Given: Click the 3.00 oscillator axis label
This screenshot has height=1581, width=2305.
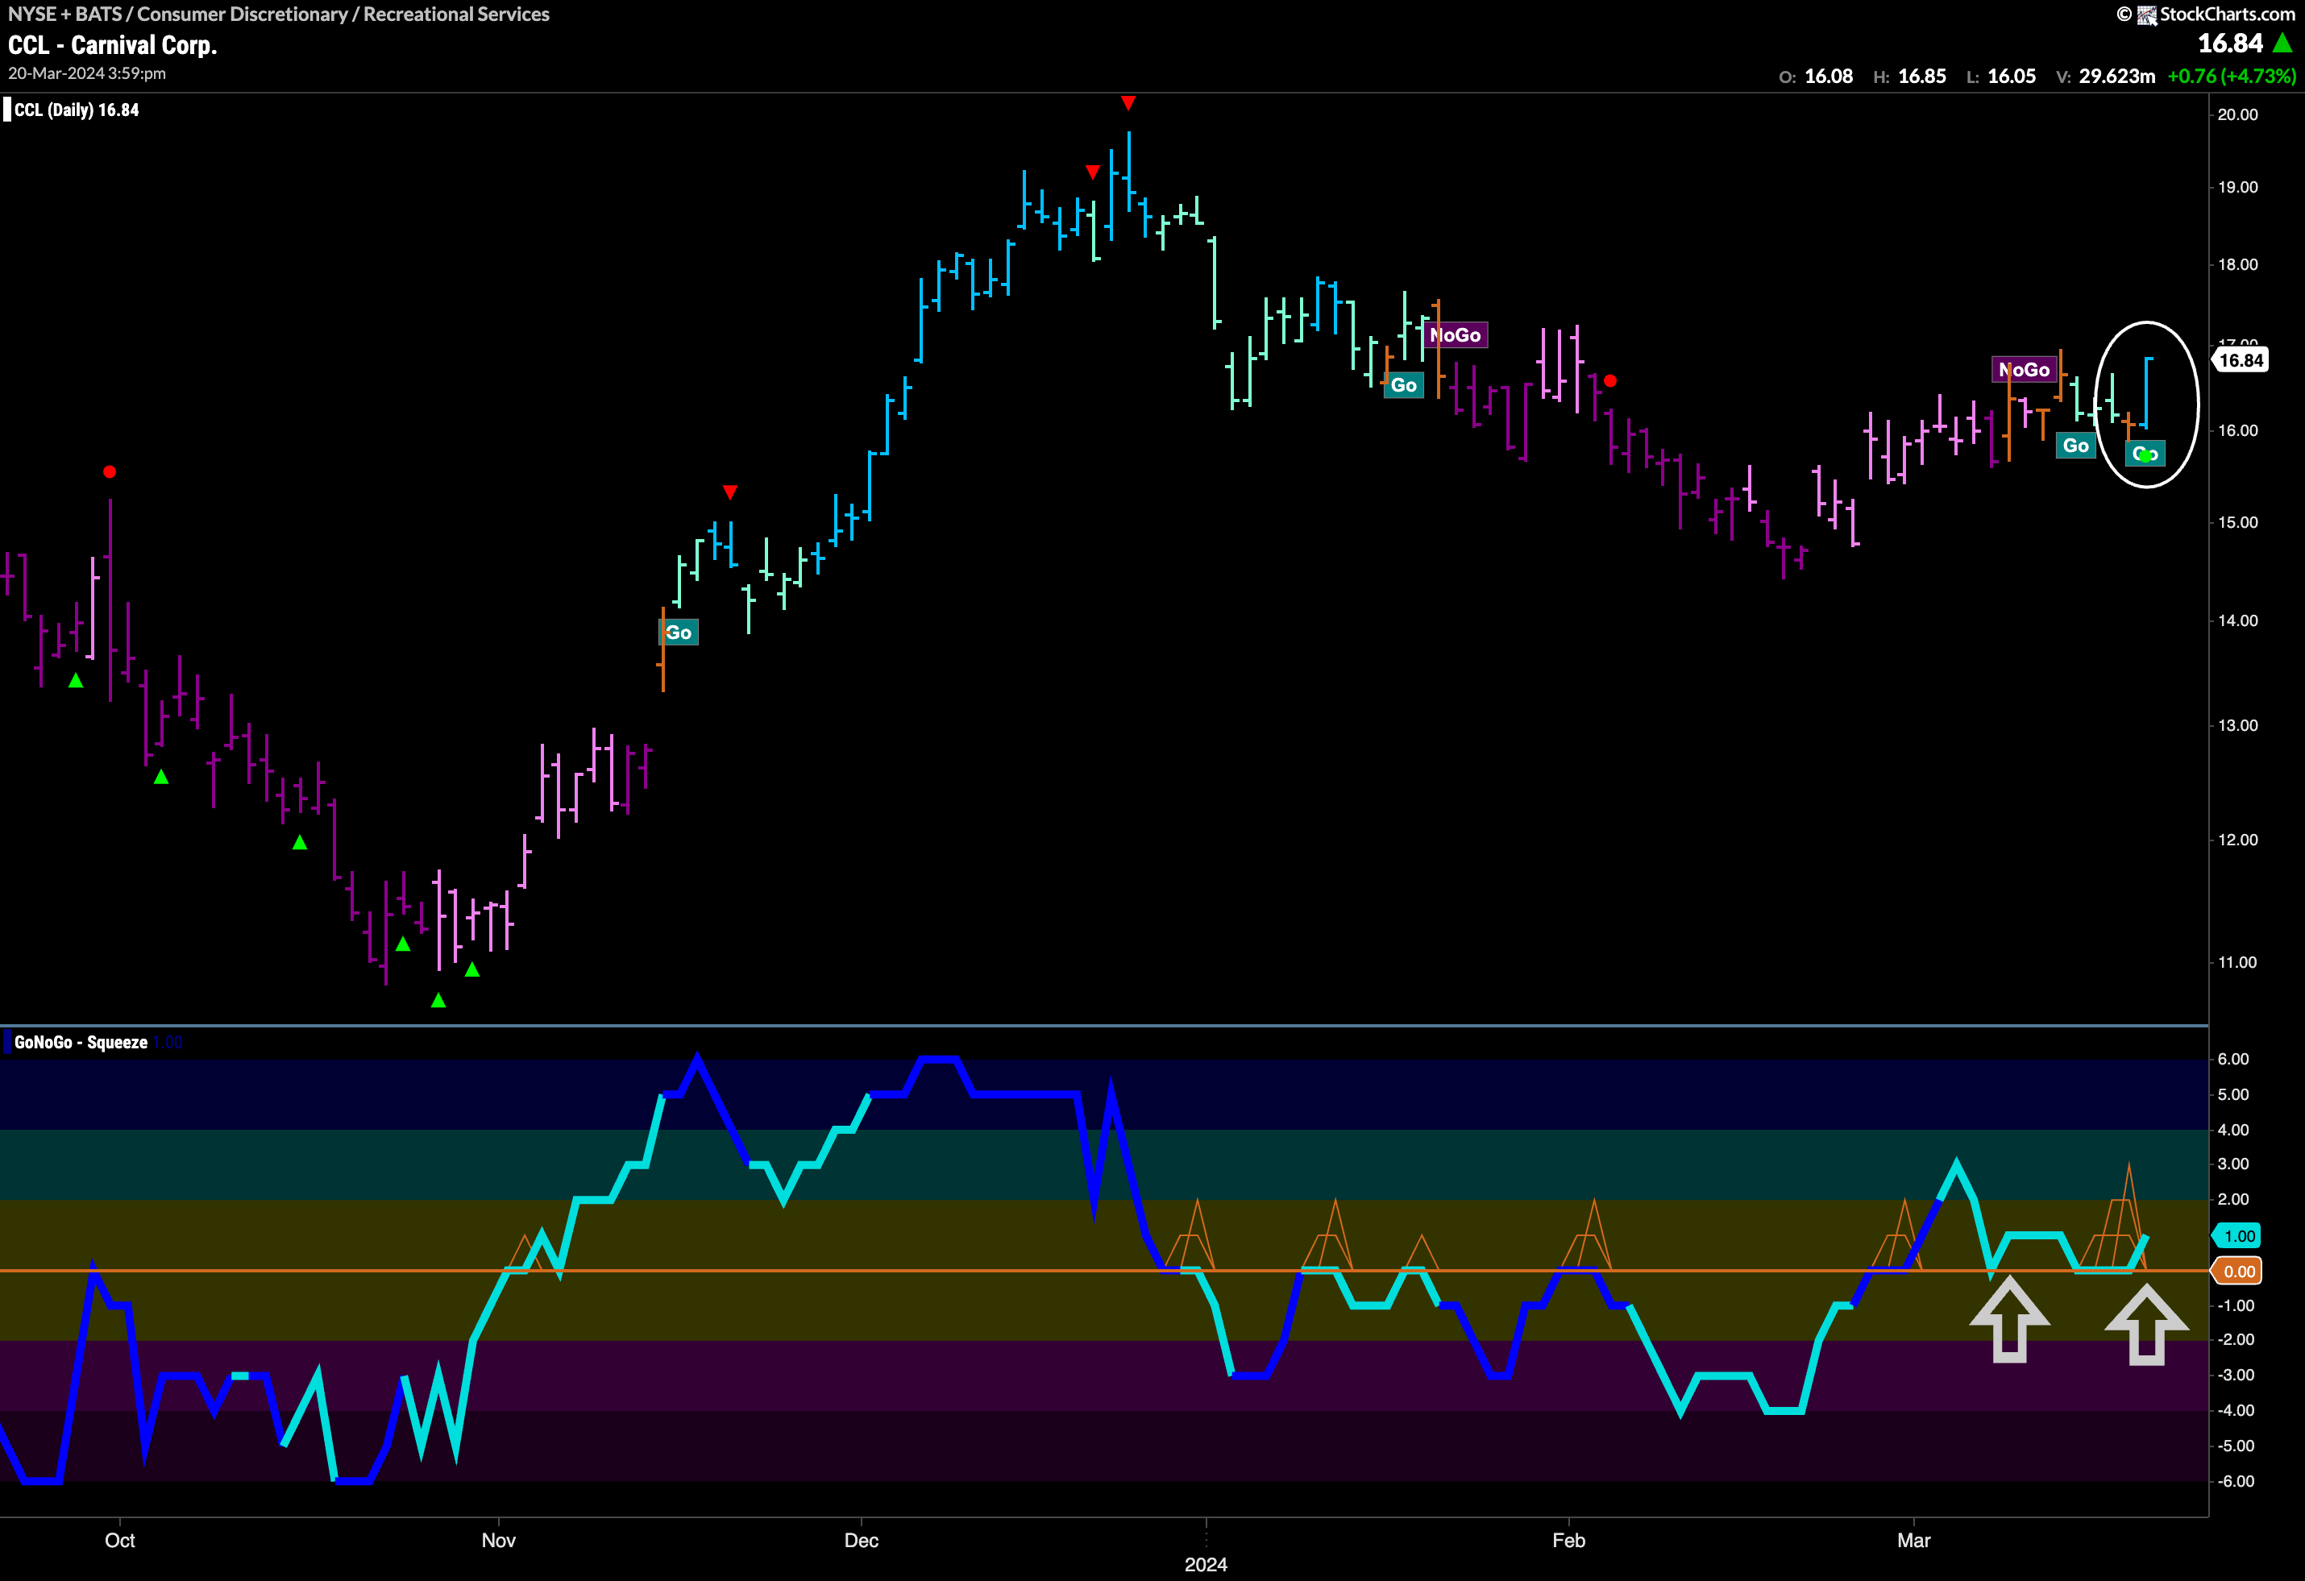Looking at the screenshot, I should pos(2233,1164).
